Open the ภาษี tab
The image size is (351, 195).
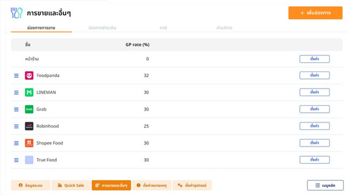pyautogui.click(x=163, y=28)
